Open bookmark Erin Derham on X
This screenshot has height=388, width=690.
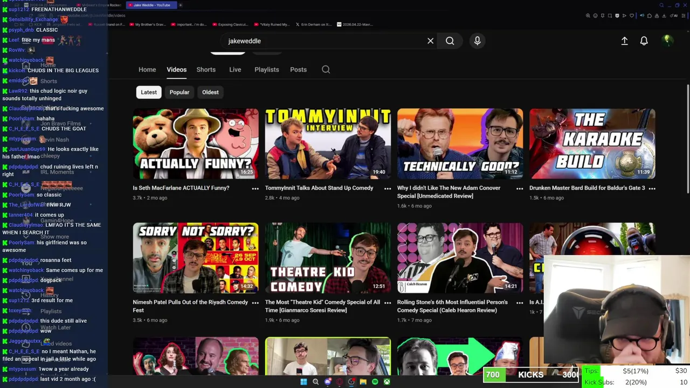pos(313,24)
